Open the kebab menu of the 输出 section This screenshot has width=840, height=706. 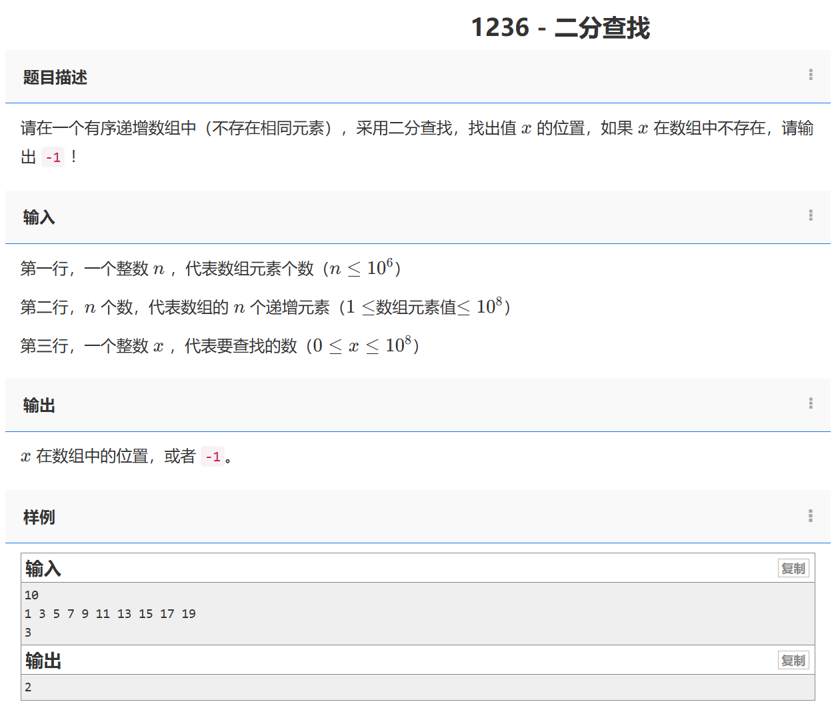[811, 403]
